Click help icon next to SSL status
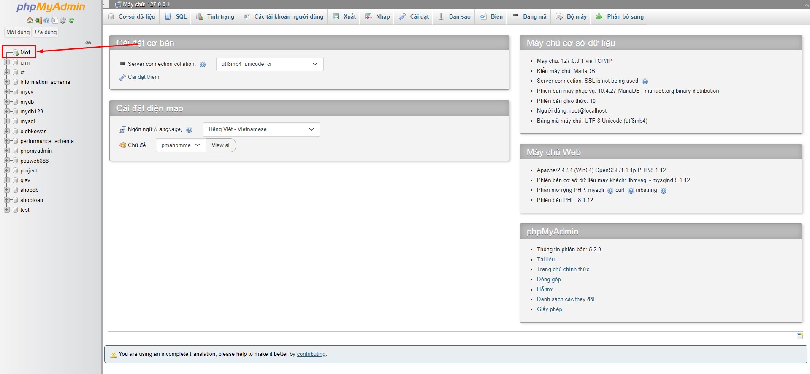 [645, 81]
